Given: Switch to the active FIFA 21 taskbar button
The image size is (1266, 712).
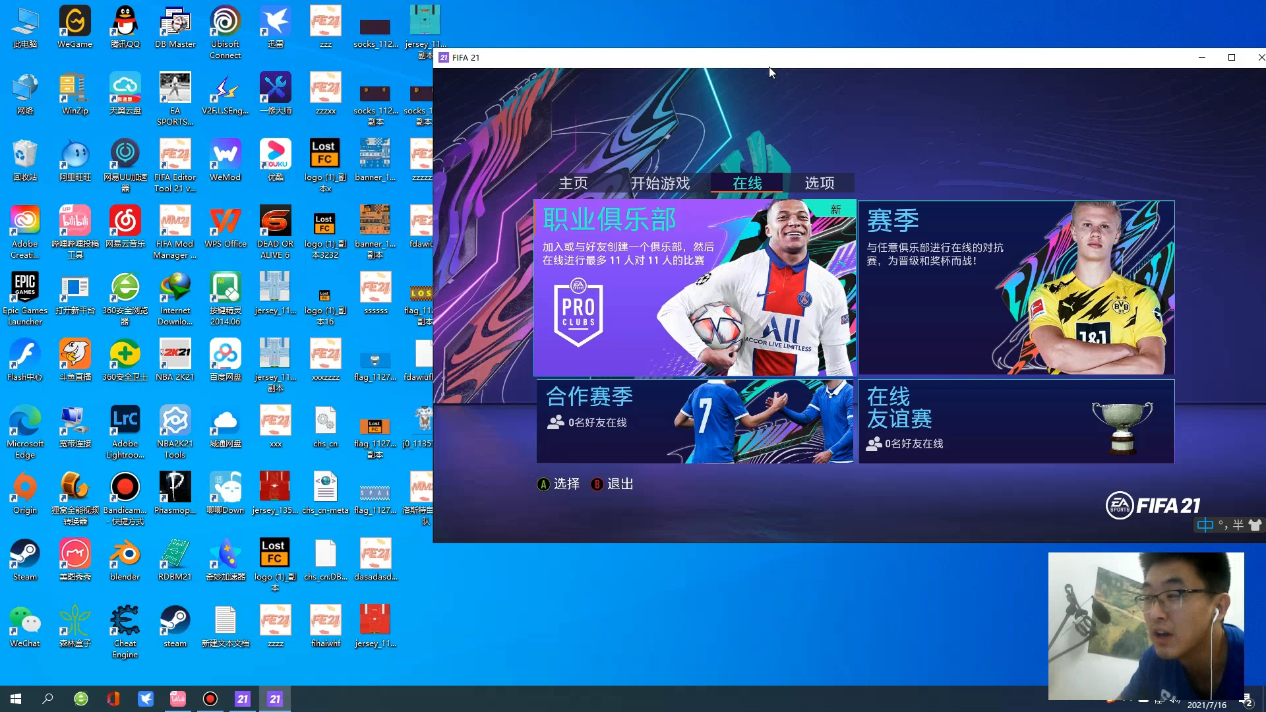Looking at the screenshot, I should point(275,699).
